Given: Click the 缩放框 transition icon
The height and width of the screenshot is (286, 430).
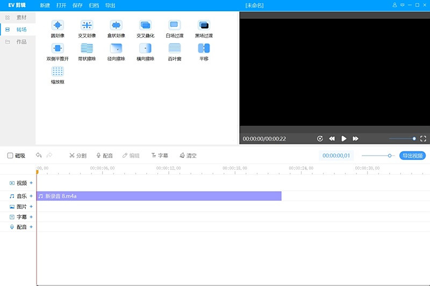Looking at the screenshot, I should [x=58, y=71].
